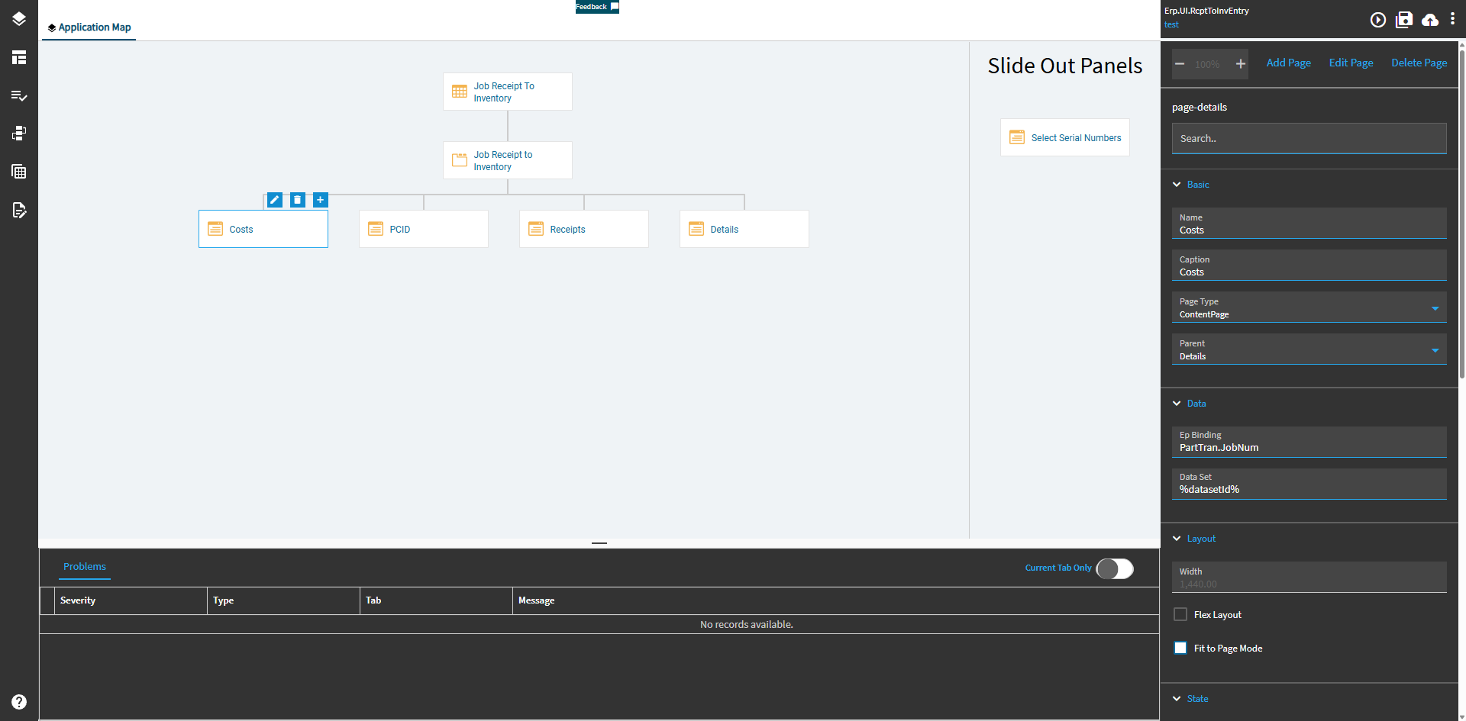Screen dimensions: 1466x721
Task: Click the checklist icon in the sidebar
Action: click(18, 95)
